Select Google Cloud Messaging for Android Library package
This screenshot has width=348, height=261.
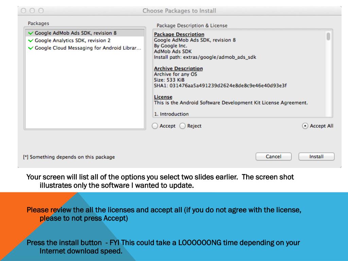(85, 48)
